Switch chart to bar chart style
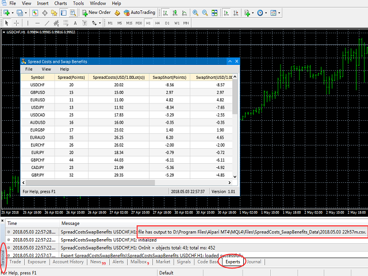This screenshot has width=368, height=276. pyautogui.click(x=166, y=13)
